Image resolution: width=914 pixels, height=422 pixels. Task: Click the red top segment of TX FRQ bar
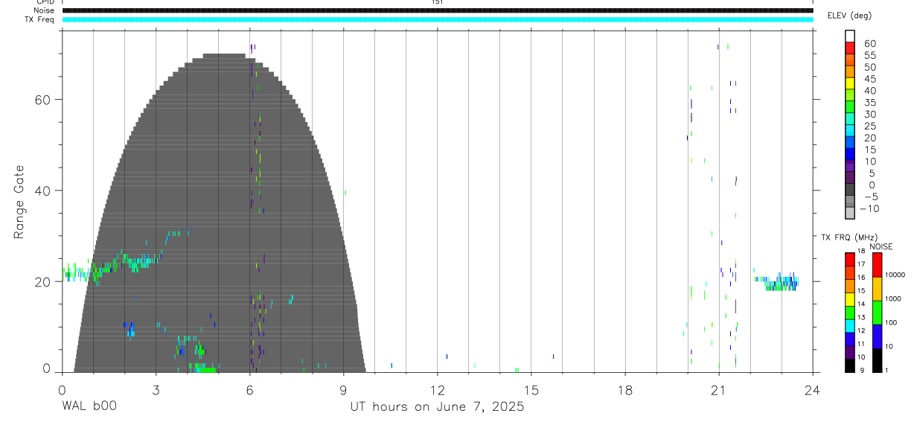(850, 260)
